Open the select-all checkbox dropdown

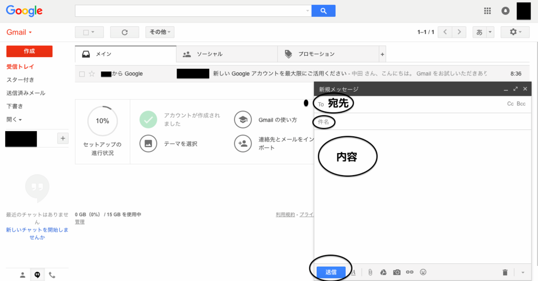coord(89,32)
